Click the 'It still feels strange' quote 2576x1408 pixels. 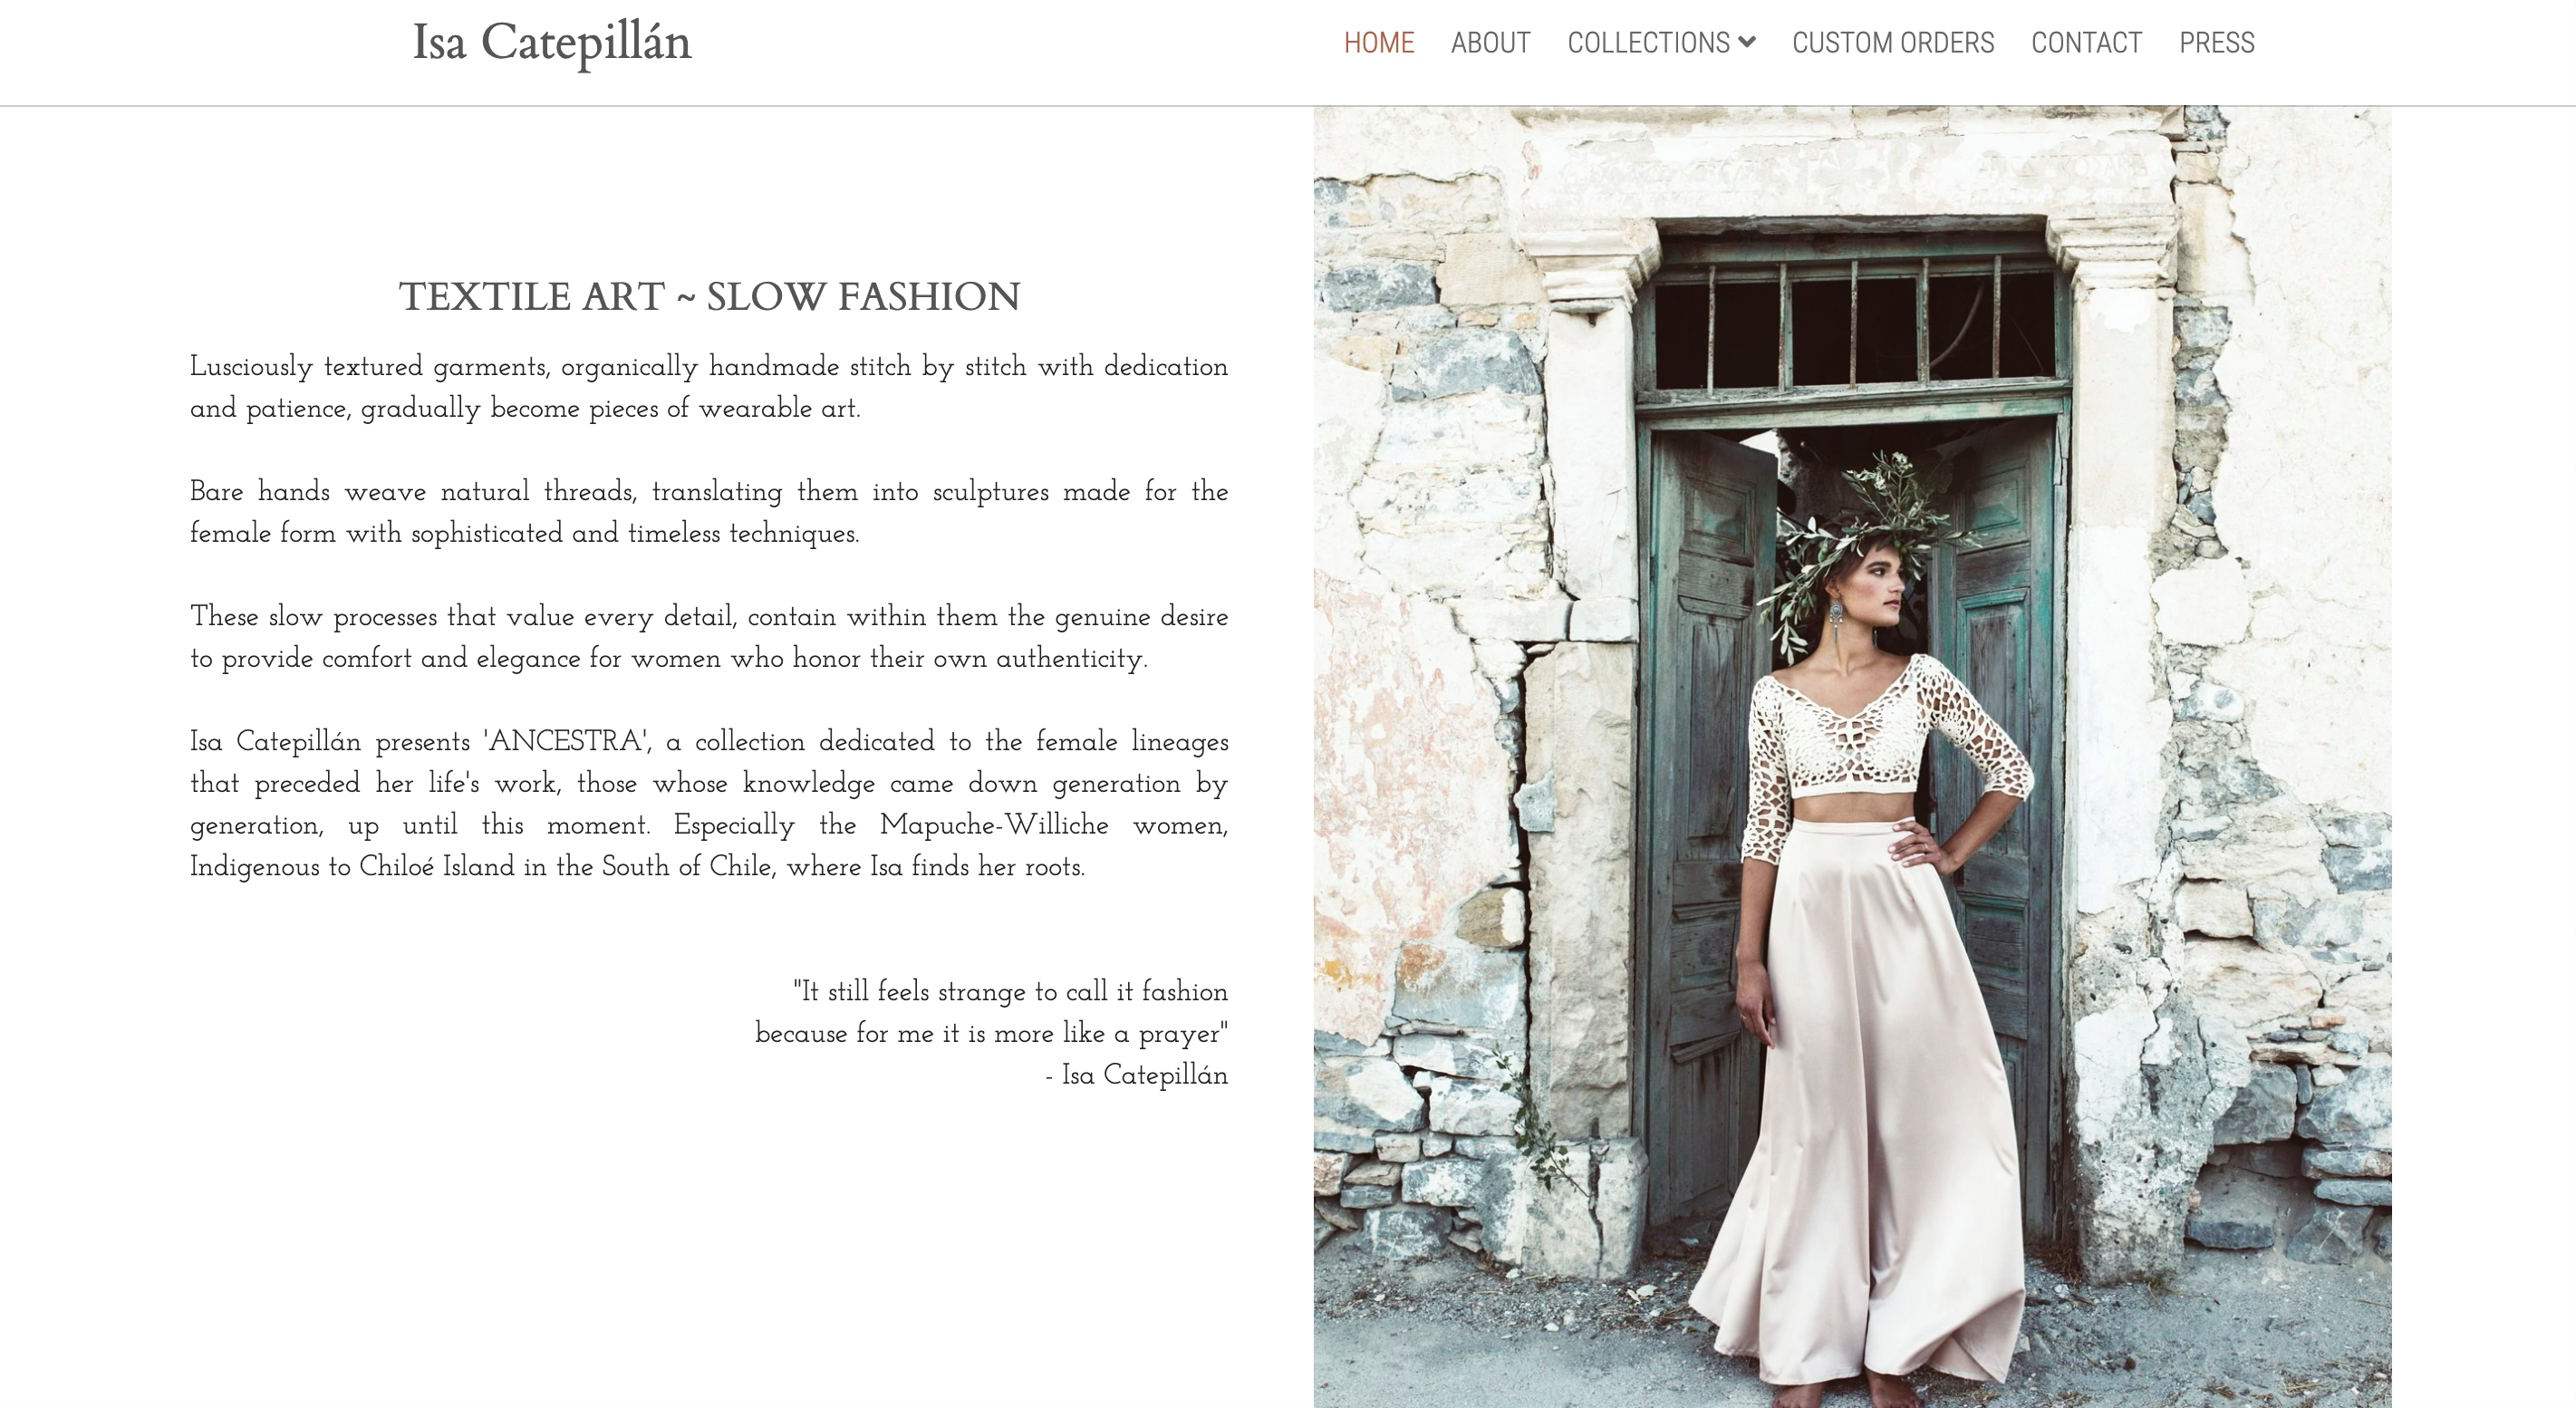[x=991, y=1012]
